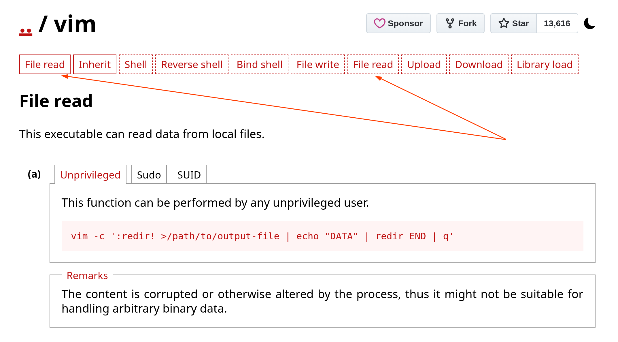The image size is (618, 342).
Task: Jump to the Library load tag
Action: 545,64
